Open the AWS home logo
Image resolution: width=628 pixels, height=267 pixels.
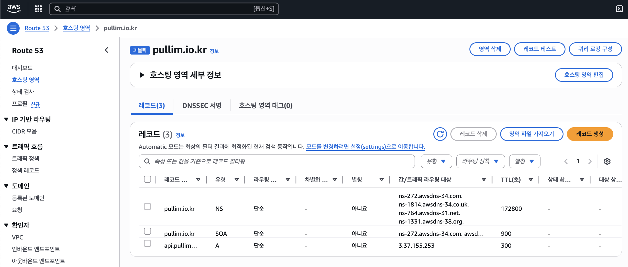[14, 9]
